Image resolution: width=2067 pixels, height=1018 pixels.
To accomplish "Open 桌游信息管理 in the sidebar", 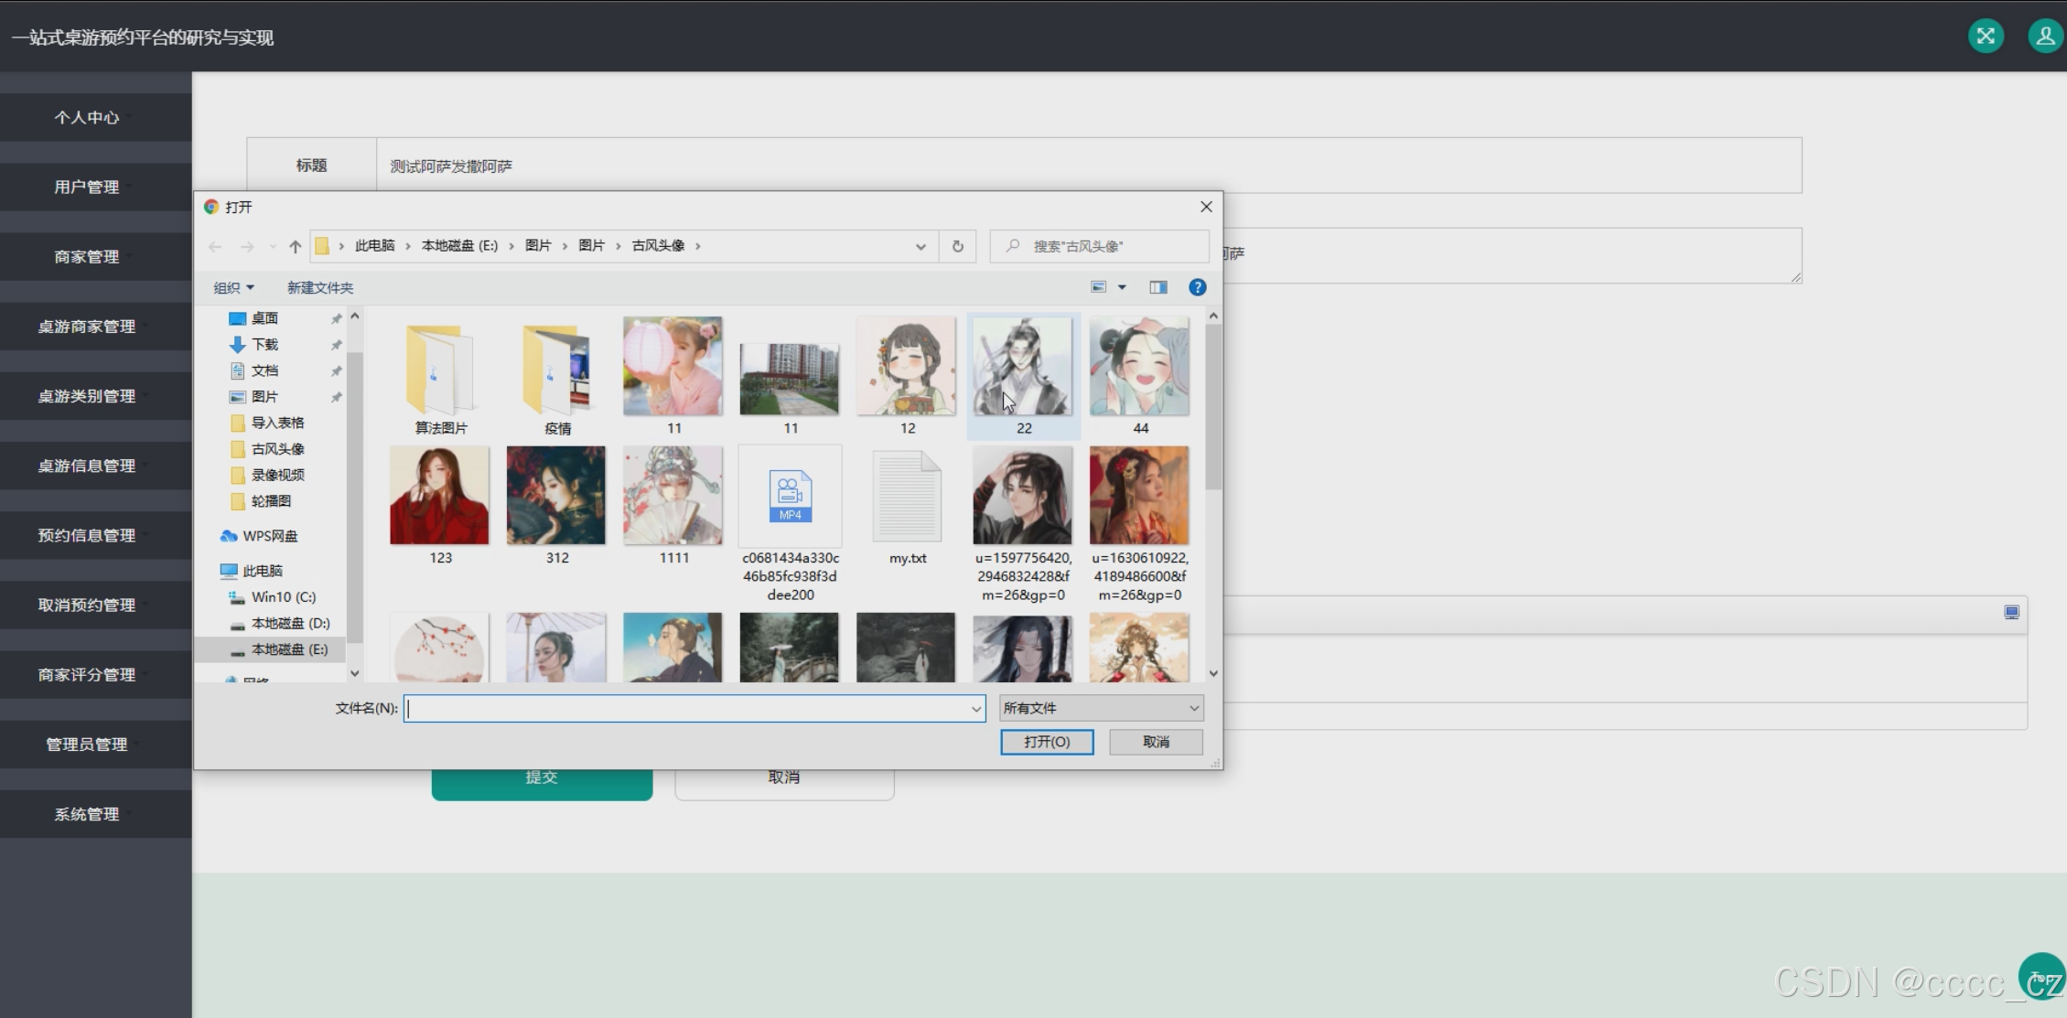I will pos(87,466).
